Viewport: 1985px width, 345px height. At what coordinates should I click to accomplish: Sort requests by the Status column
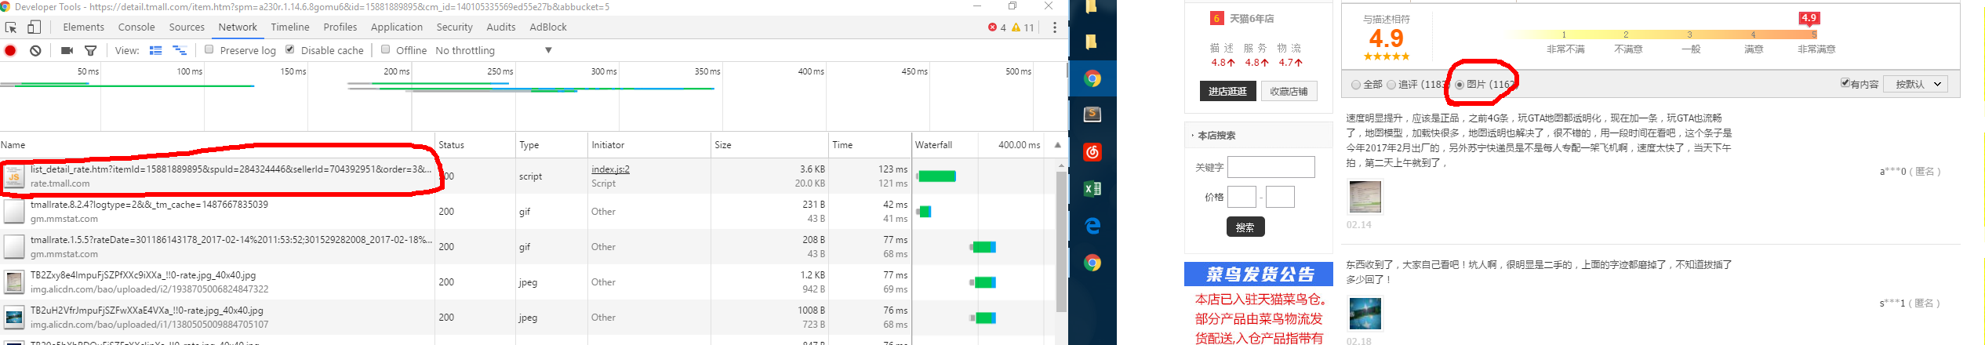[x=474, y=145]
